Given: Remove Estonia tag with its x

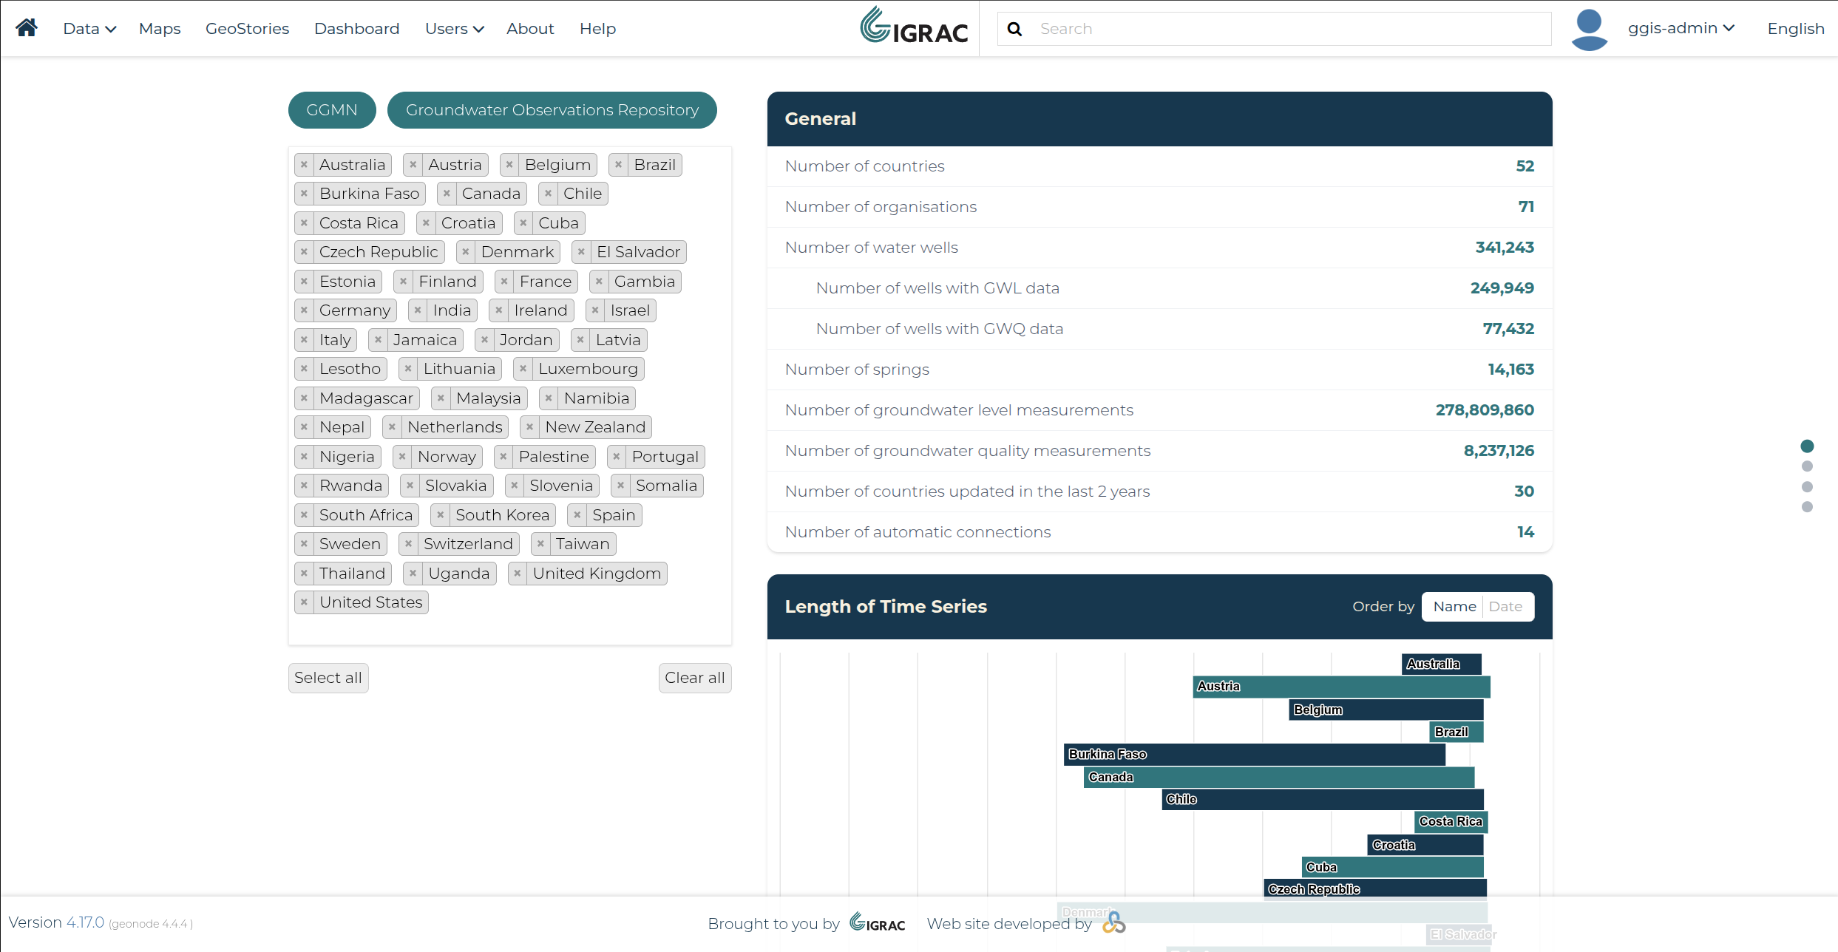Looking at the screenshot, I should [x=304, y=282].
